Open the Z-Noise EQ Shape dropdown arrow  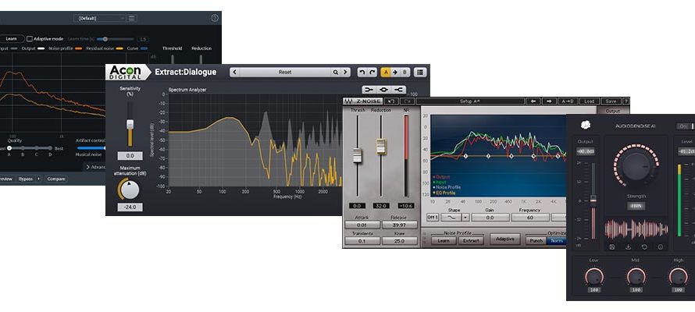tap(465, 218)
